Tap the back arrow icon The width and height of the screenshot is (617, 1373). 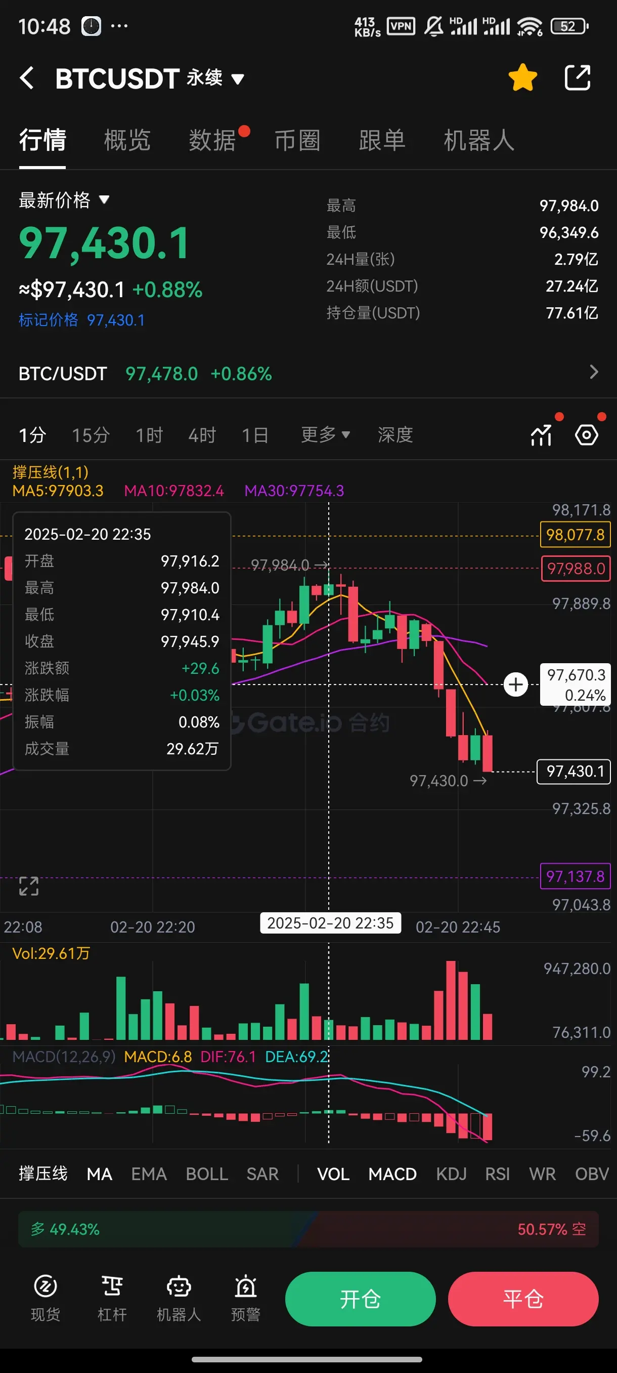pyautogui.click(x=27, y=78)
